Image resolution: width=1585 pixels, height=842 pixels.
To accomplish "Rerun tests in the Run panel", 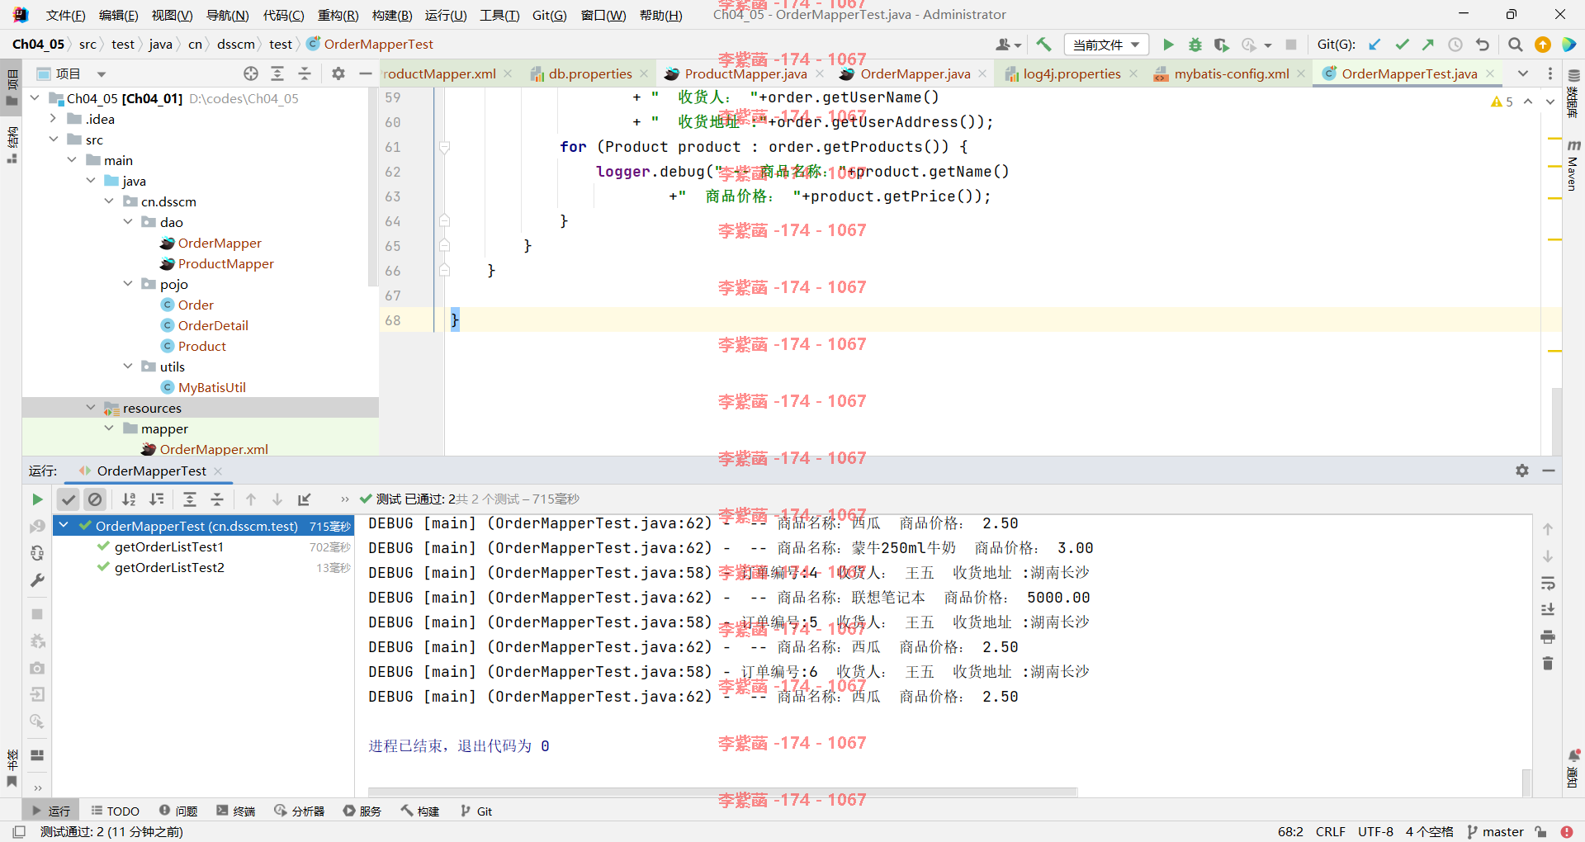I will [37, 499].
